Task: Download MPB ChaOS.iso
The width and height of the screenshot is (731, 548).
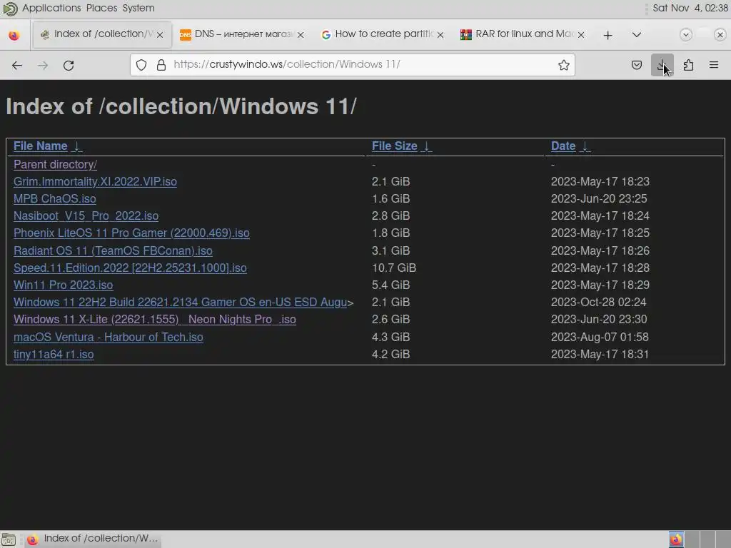Action: (x=54, y=199)
